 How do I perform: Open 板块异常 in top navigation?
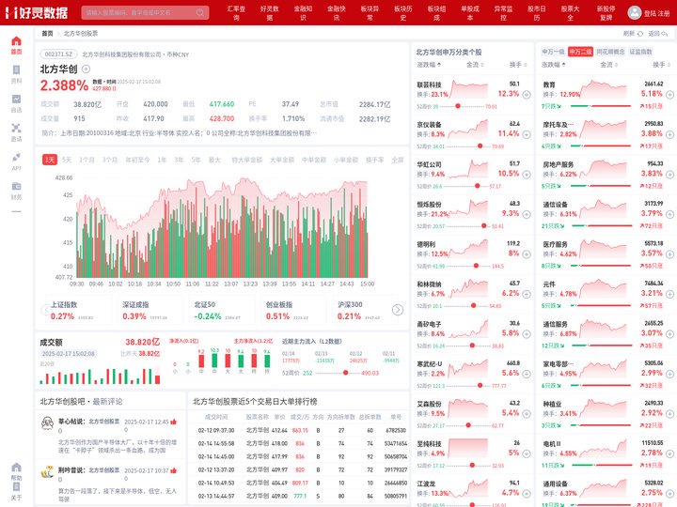370,13
